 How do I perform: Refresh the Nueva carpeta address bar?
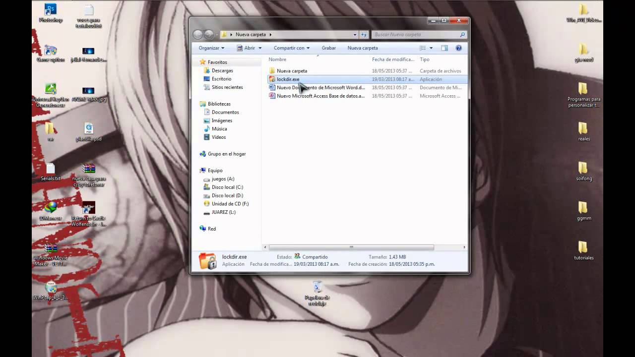pyautogui.click(x=364, y=35)
